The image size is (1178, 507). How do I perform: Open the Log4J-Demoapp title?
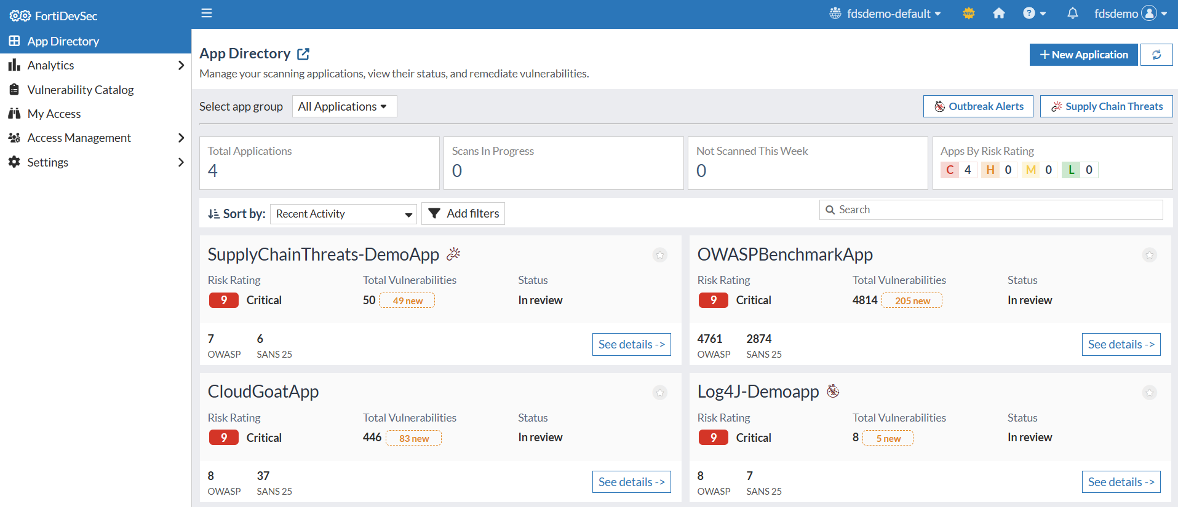758,392
